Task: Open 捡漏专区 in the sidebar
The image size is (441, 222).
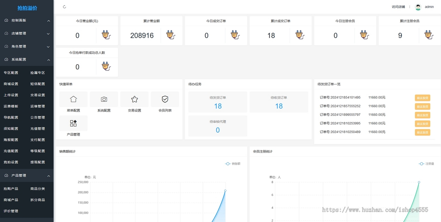Action: pos(37,73)
